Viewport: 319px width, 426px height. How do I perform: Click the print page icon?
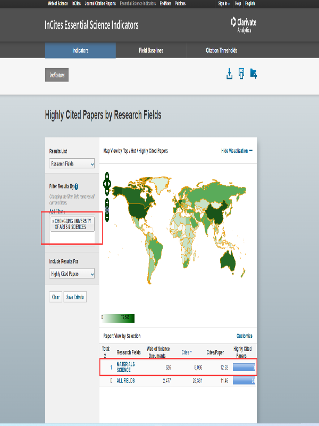point(241,74)
